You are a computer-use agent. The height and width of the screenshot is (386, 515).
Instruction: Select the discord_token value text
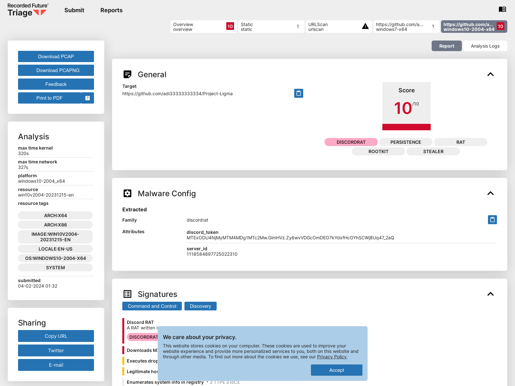pyautogui.click(x=290, y=238)
